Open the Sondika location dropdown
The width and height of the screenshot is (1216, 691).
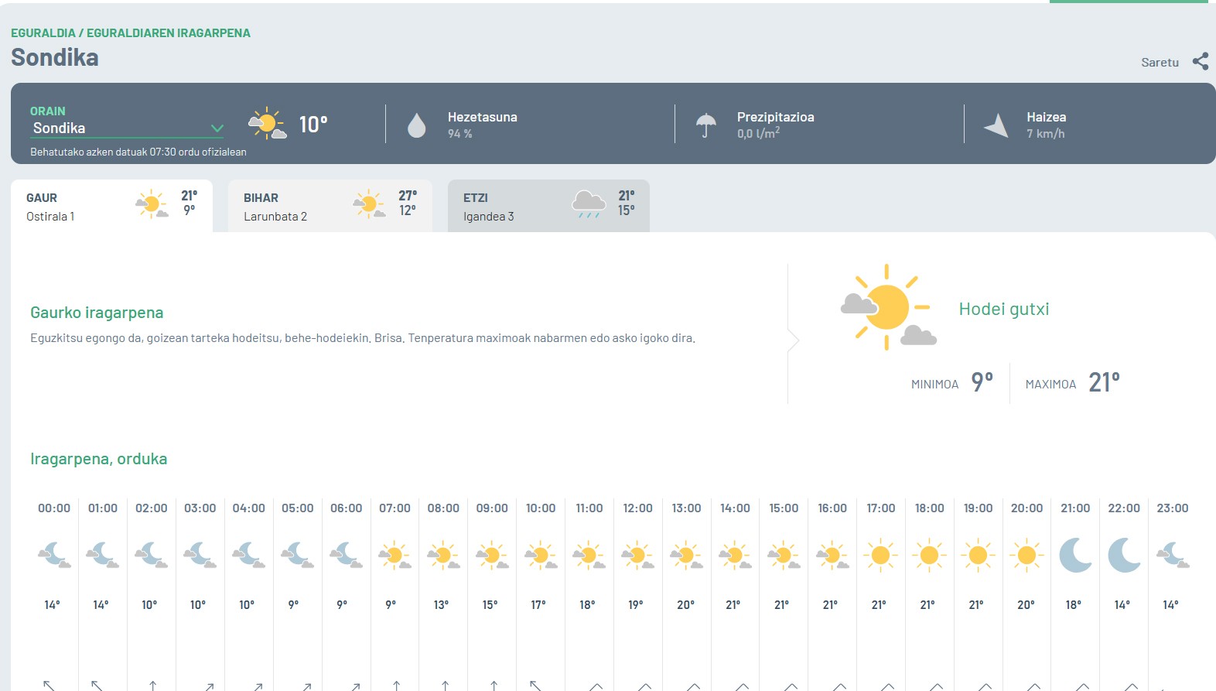pos(128,128)
